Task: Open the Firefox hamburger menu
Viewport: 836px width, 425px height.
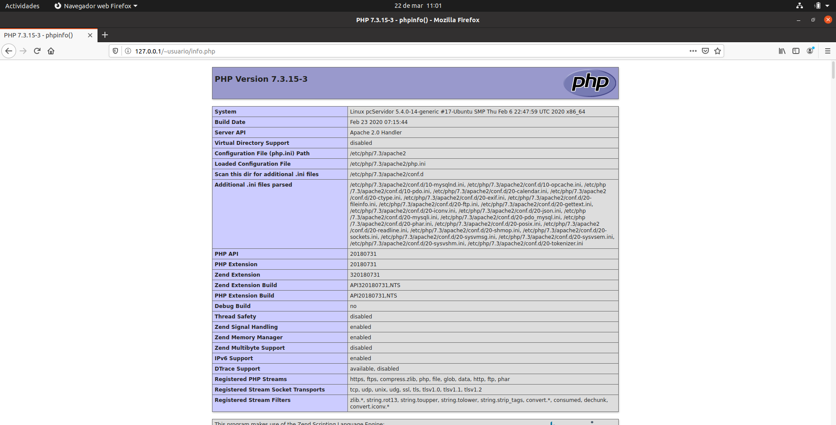Action: 828,51
